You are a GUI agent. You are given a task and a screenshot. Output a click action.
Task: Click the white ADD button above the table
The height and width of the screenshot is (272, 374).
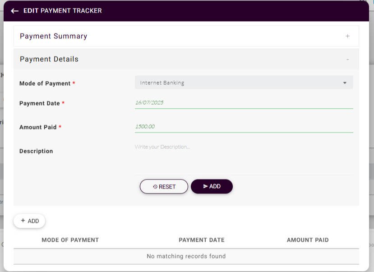pos(29,221)
